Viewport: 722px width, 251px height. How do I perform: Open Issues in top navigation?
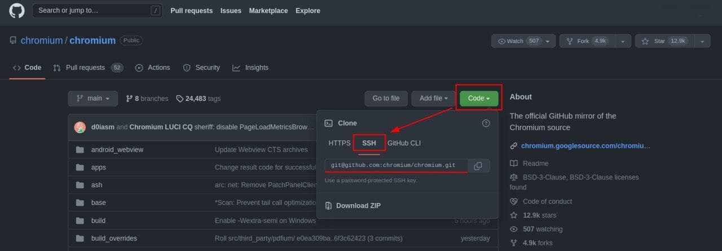231,11
